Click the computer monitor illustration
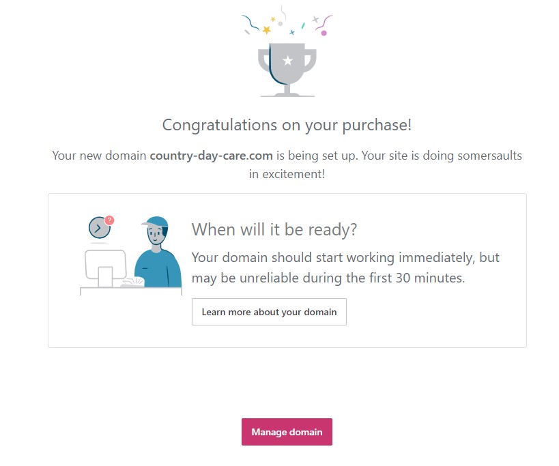The height and width of the screenshot is (466, 559). point(105,265)
